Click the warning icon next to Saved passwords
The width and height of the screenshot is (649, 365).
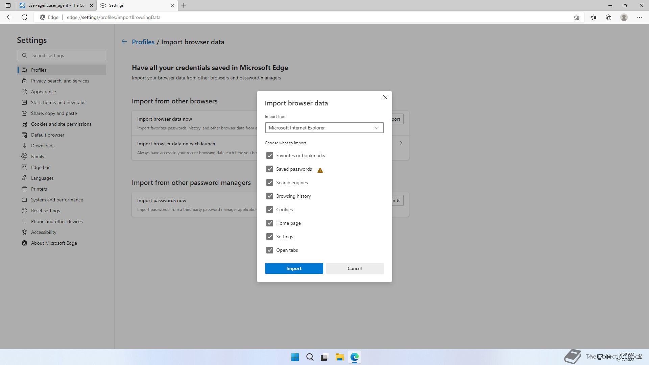pos(320,170)
